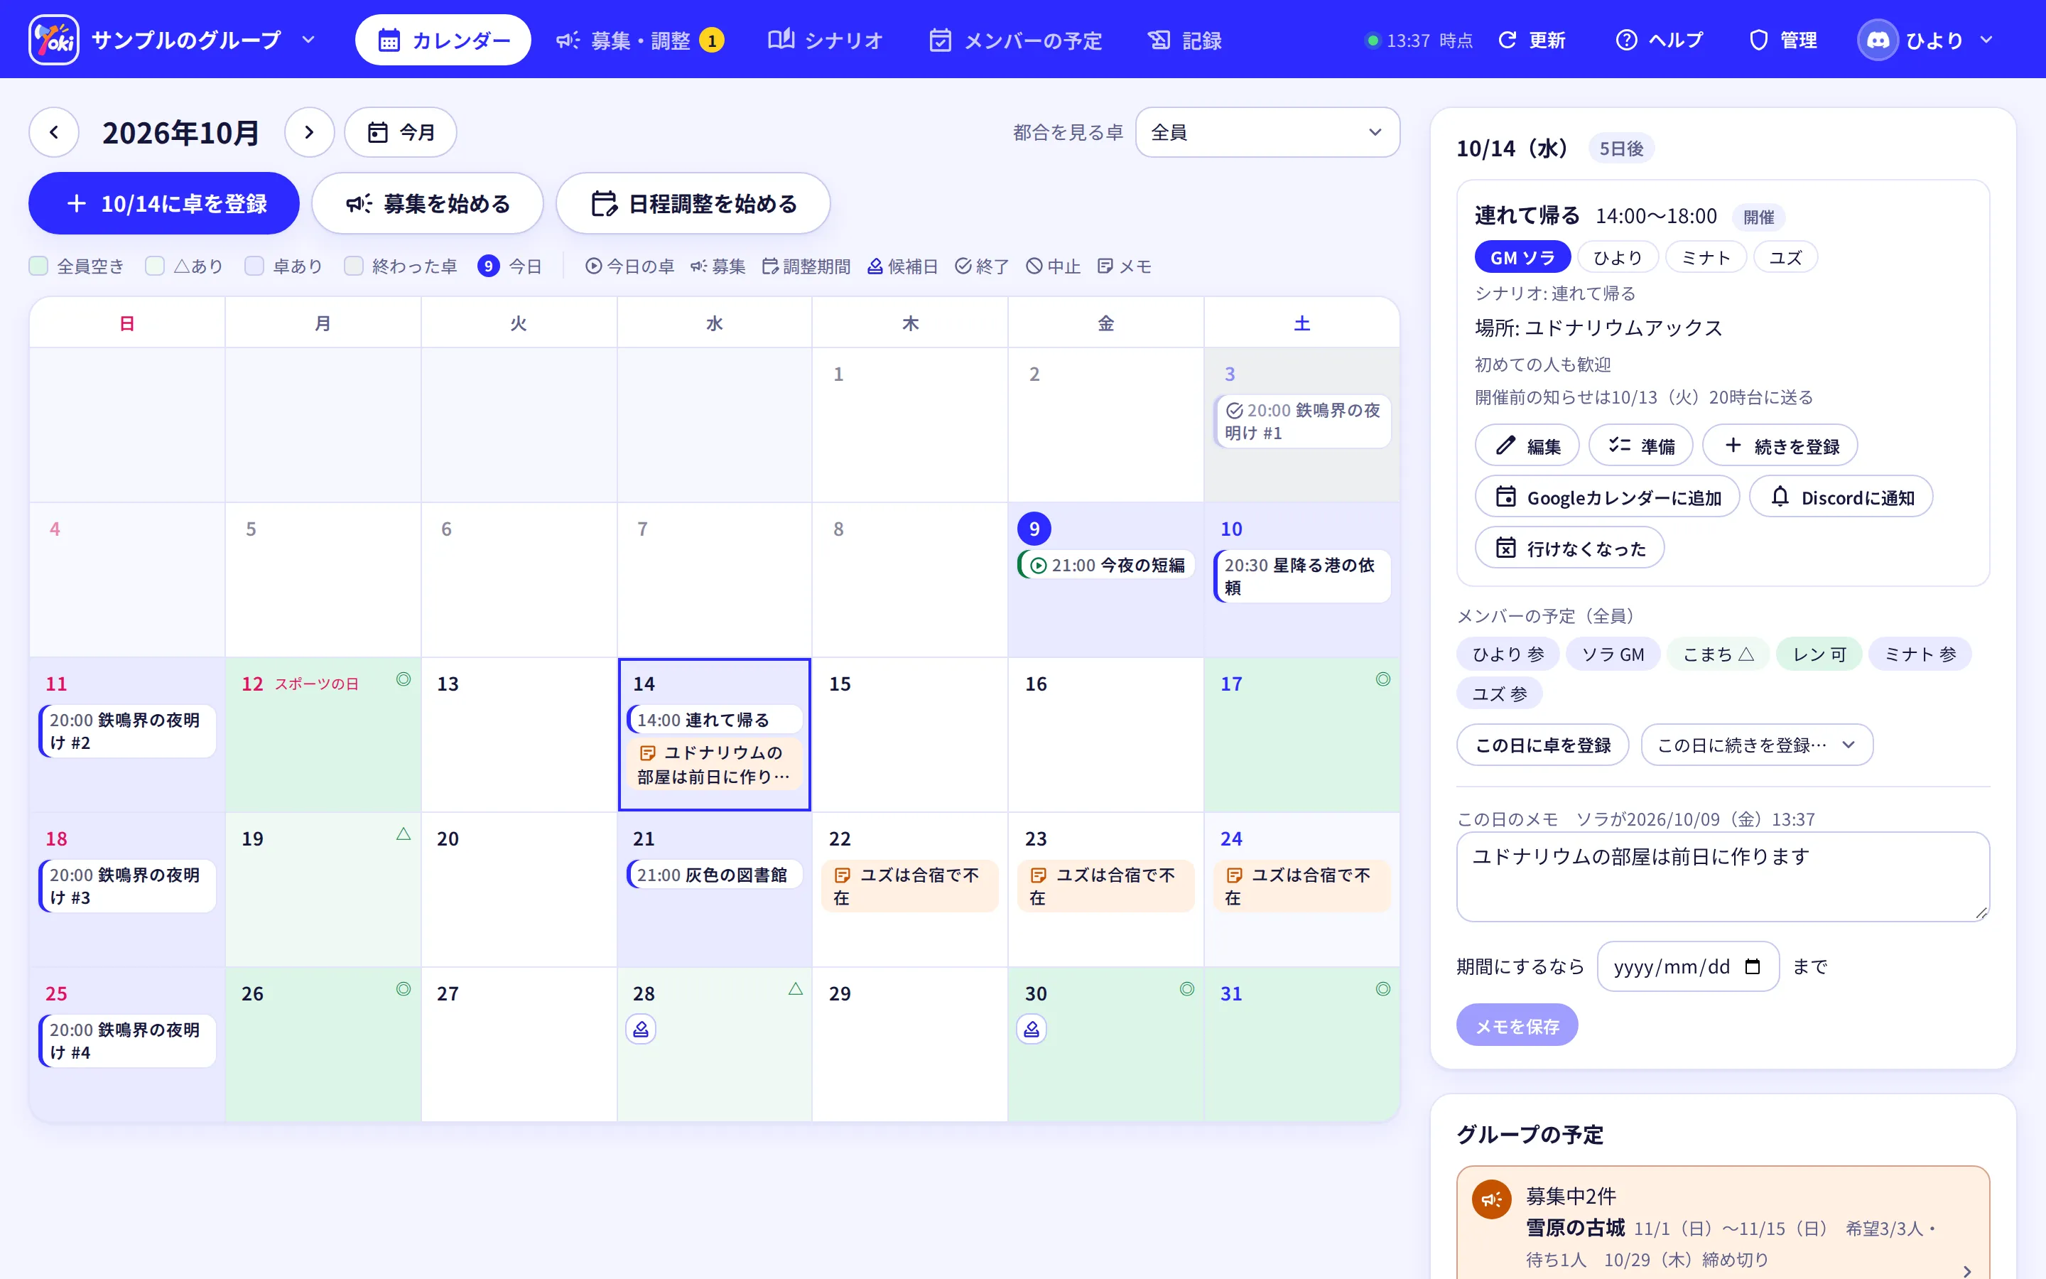This screenshot has width=2046, height=1279.
Task: Open the メンバーの予定 tab
Action: 1015,40
